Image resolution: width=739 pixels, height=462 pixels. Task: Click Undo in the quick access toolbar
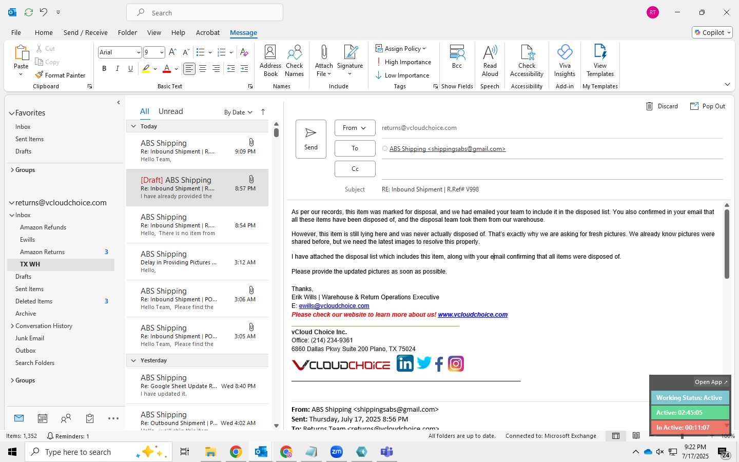pyautogui.click(x=44, y=12)
